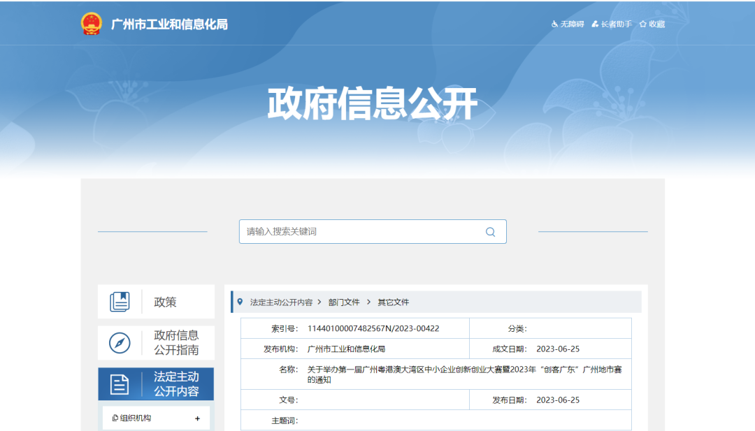Click index number 11440100007482567N/2023-00422
755x431 pixels.
(373, 328)
